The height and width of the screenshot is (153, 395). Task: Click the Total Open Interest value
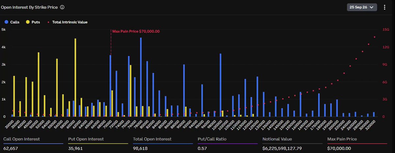point(141,148)
